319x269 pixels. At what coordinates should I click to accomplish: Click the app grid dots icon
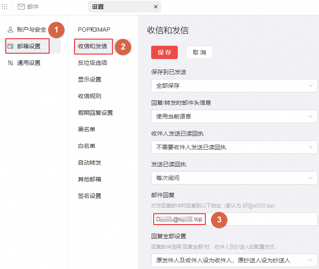click(x=5, y=7)
